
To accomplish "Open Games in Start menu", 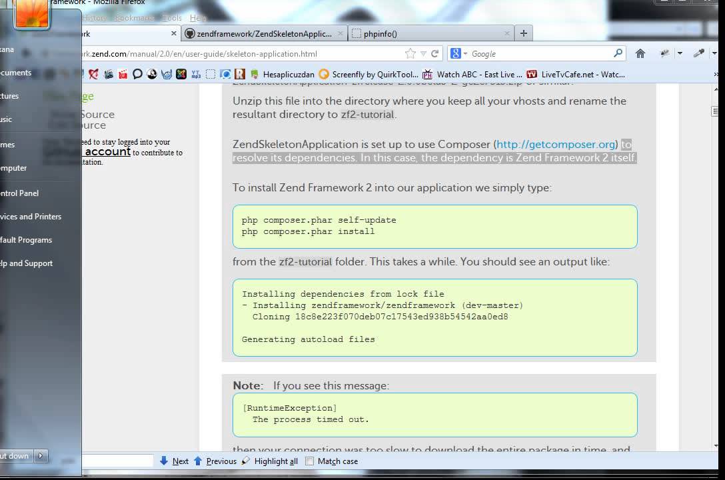I will (x=7, y=145).
